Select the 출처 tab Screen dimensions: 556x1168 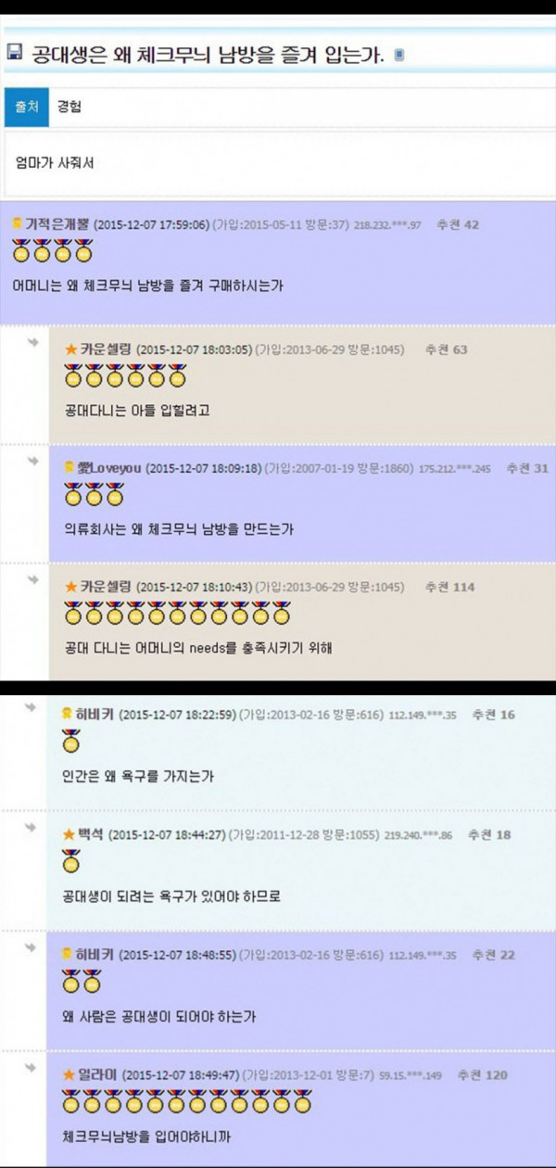(x=25, y=108)
